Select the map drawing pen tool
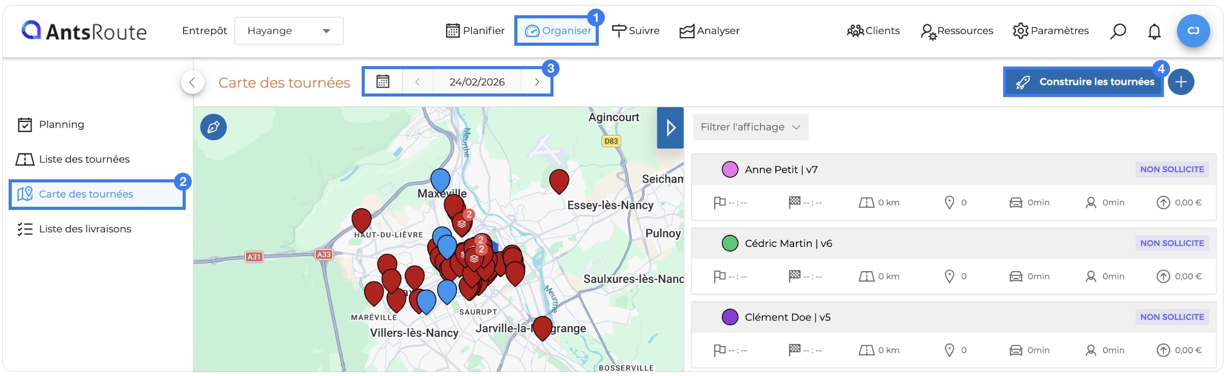The image size is (1226, 376). tap(213, 127)
